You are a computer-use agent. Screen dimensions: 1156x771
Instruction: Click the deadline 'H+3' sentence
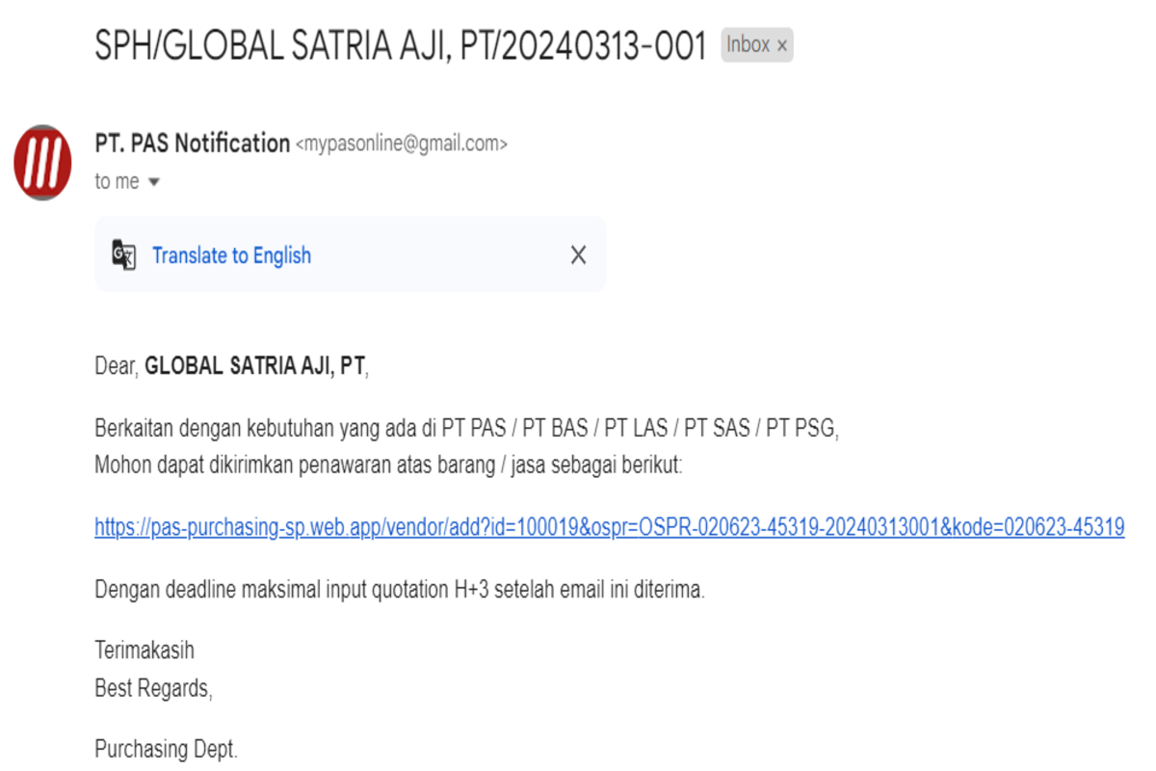(x=400, y=590)
